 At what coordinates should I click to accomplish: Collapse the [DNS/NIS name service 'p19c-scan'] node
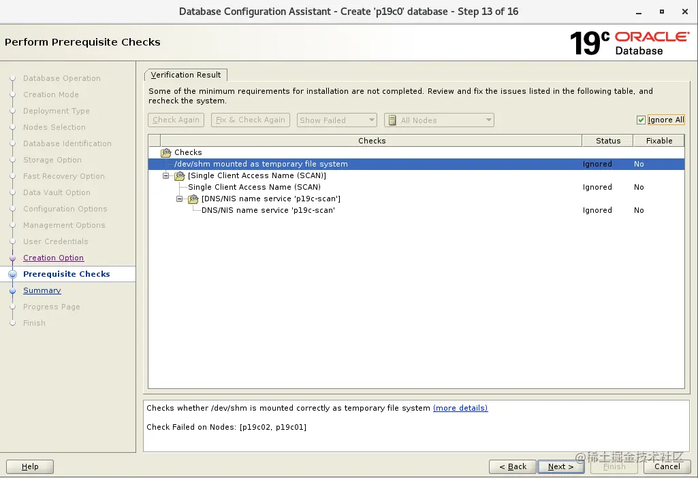(x=179, y=199)
